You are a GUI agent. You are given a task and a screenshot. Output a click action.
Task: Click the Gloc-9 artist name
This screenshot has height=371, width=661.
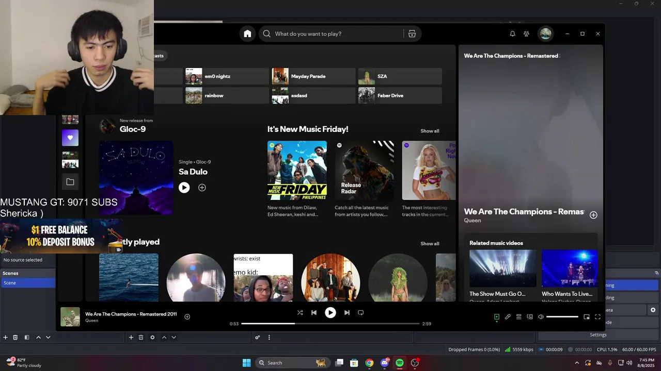click(133, 129)
